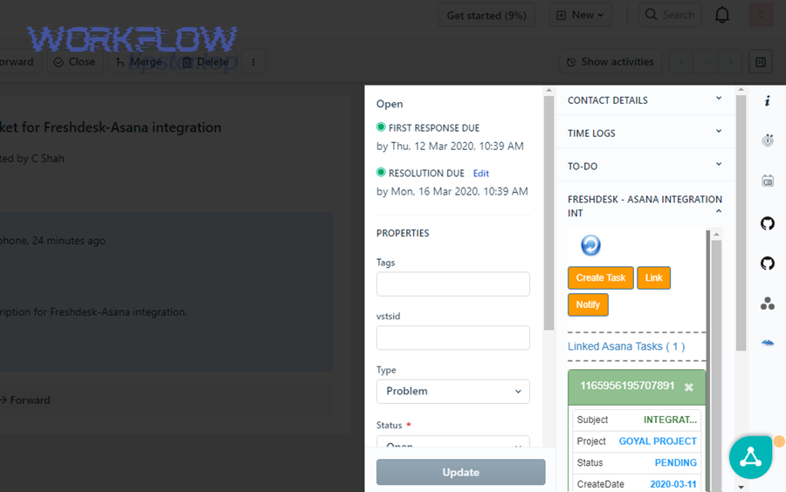
Task: Expand the TIME LOGS section
Action: (x=645, y=133)
